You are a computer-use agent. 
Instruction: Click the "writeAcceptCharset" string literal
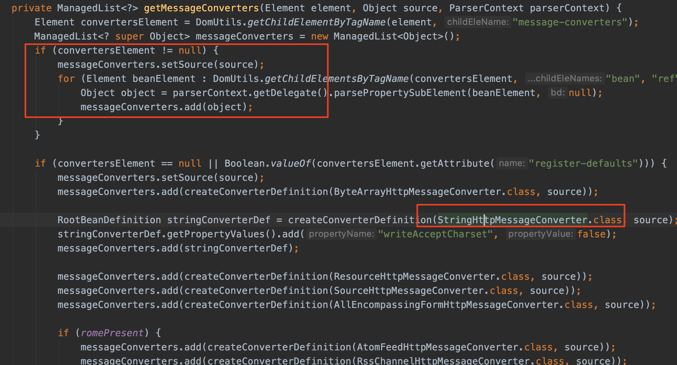click(x=435, y=234)
